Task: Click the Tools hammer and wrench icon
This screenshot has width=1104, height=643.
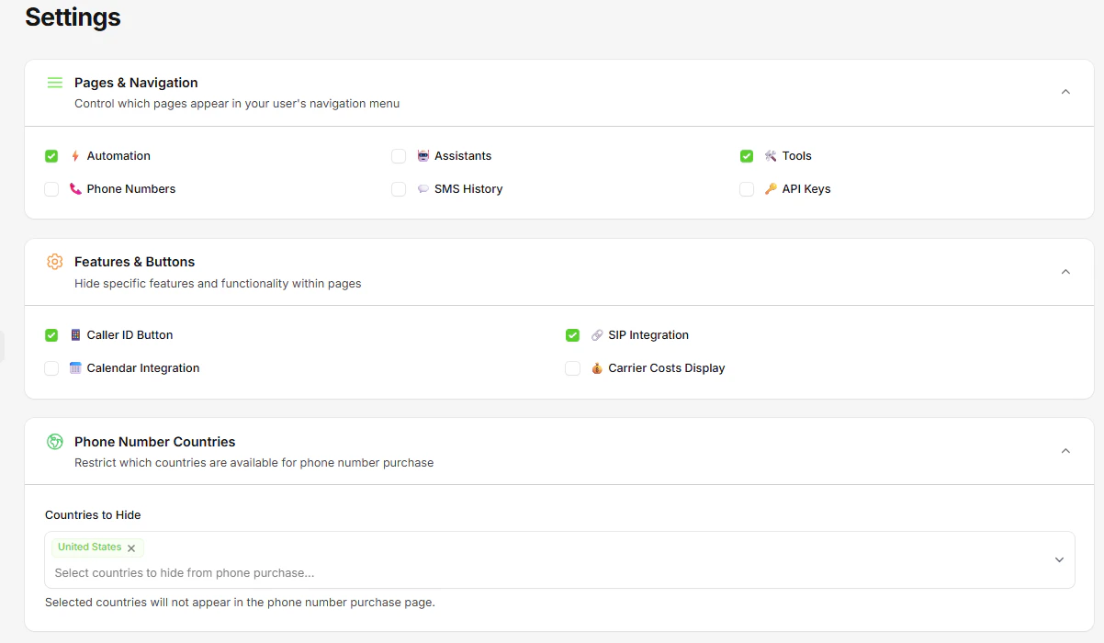Action: click(x=771, y=155)
